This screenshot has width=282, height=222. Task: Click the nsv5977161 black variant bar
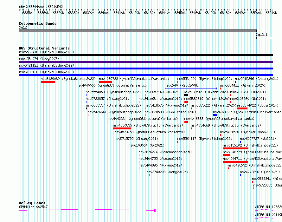point(186,95)
